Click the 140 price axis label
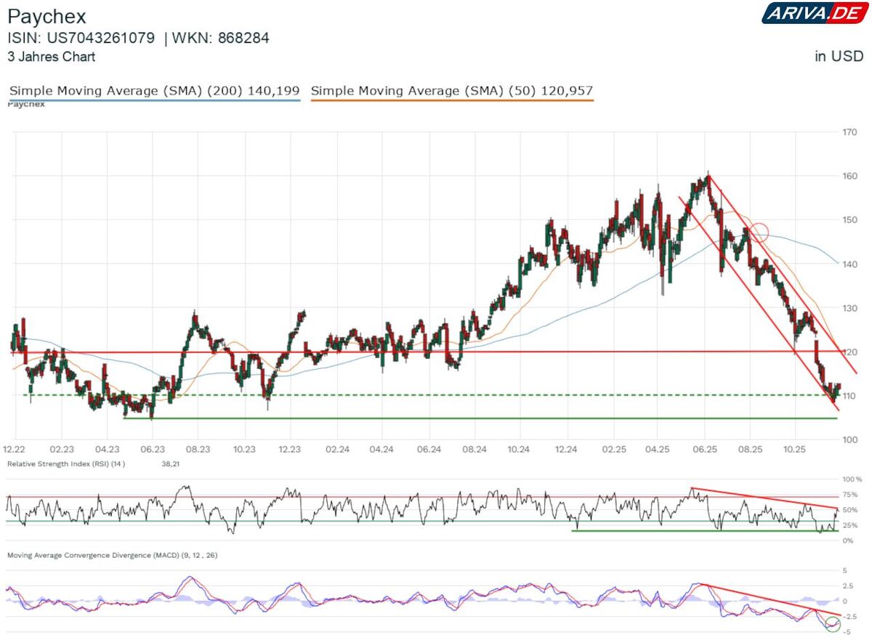The image size is (872, 640). [x=851, y=264]
